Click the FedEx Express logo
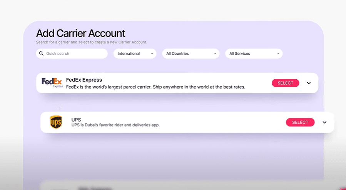The height and width of the screenshot is (190, 346). pyautogui.click(x=52, y=83)
